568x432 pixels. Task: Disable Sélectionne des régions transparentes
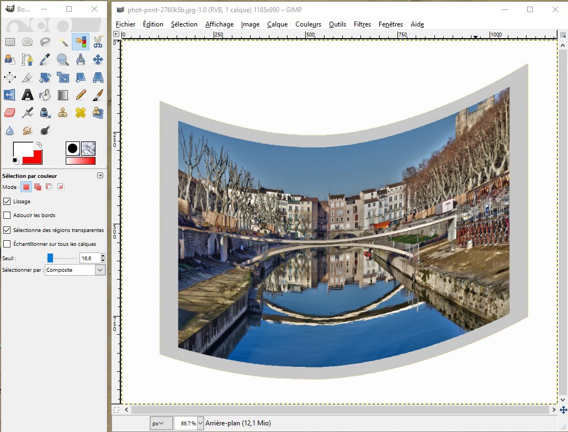(x=7, y=230)
